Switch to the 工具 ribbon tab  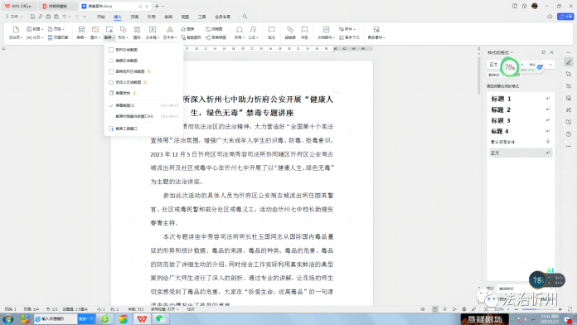click(x=202, y=17)
